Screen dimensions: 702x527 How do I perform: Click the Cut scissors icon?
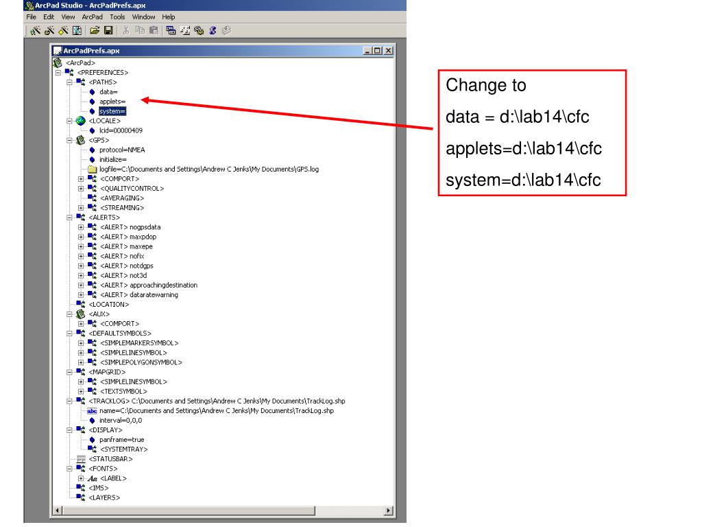pyautogui.click(x=126, y=30)
